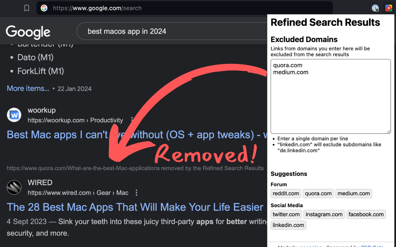Add twitter.com suggestion chip

coord(286,215)
